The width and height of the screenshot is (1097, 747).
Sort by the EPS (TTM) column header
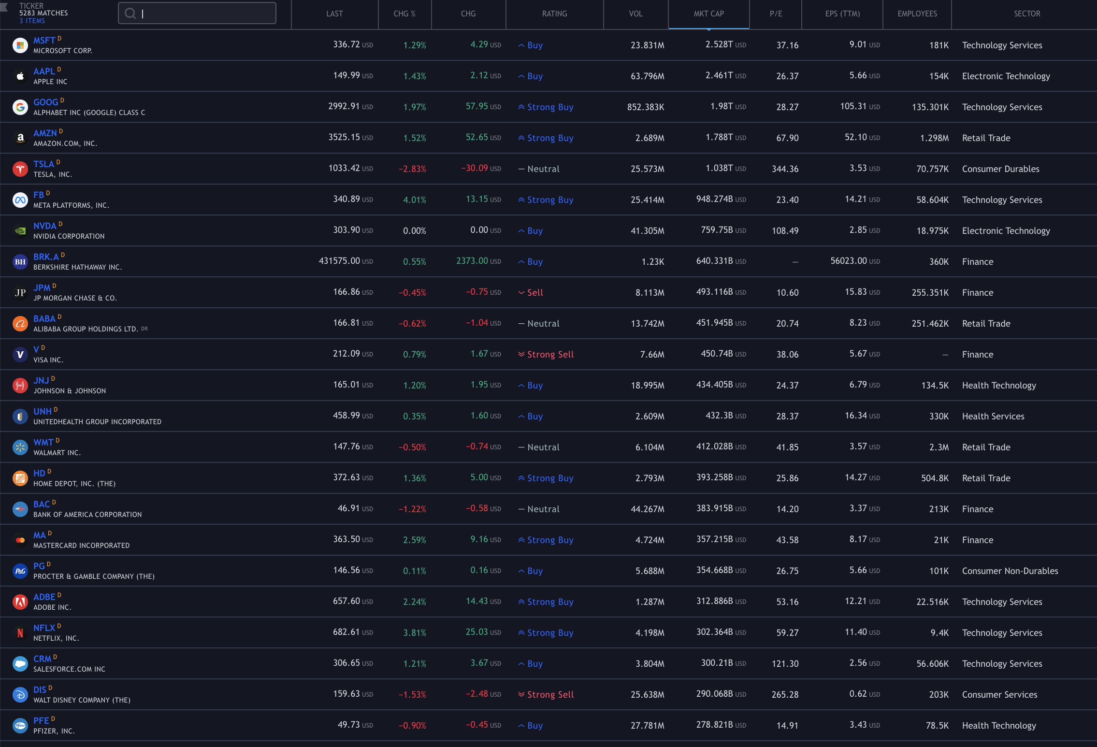[842, 14]
